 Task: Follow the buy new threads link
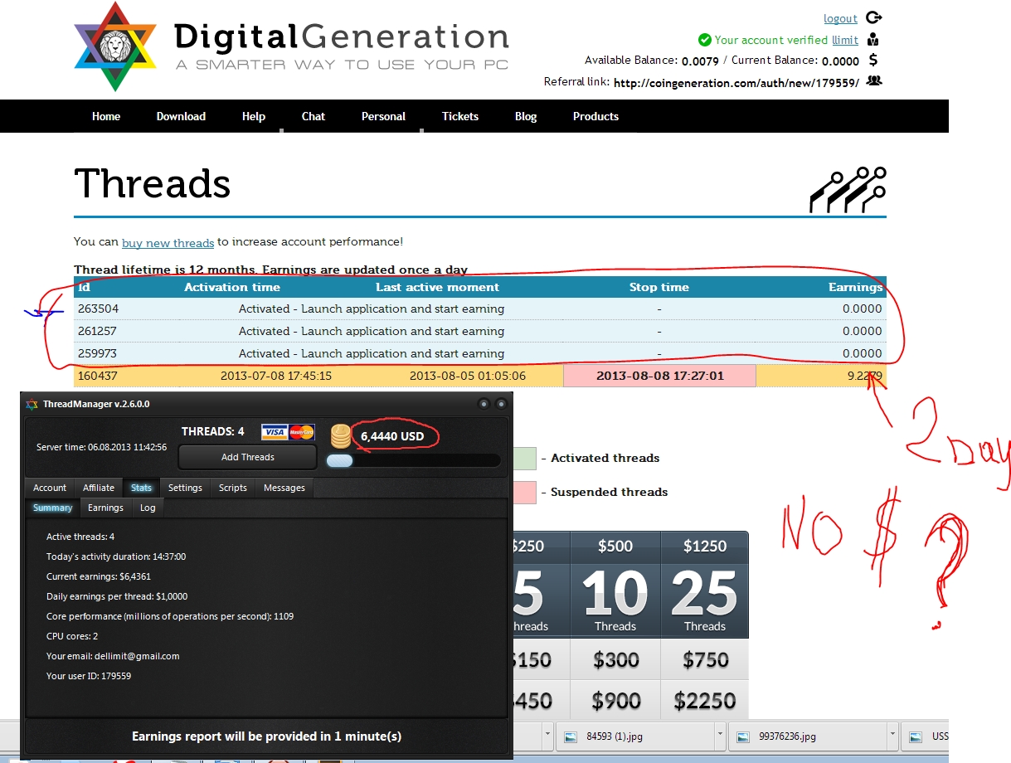tap(168, 243)
